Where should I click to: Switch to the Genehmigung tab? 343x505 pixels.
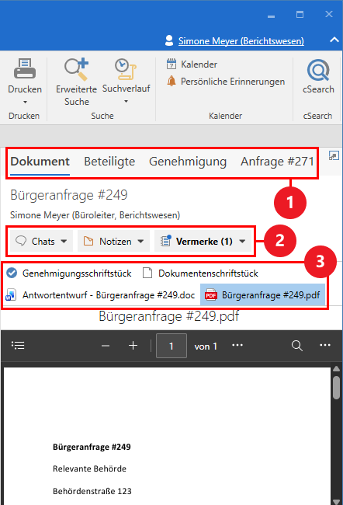pyautogui.click(x=188, y=162)
